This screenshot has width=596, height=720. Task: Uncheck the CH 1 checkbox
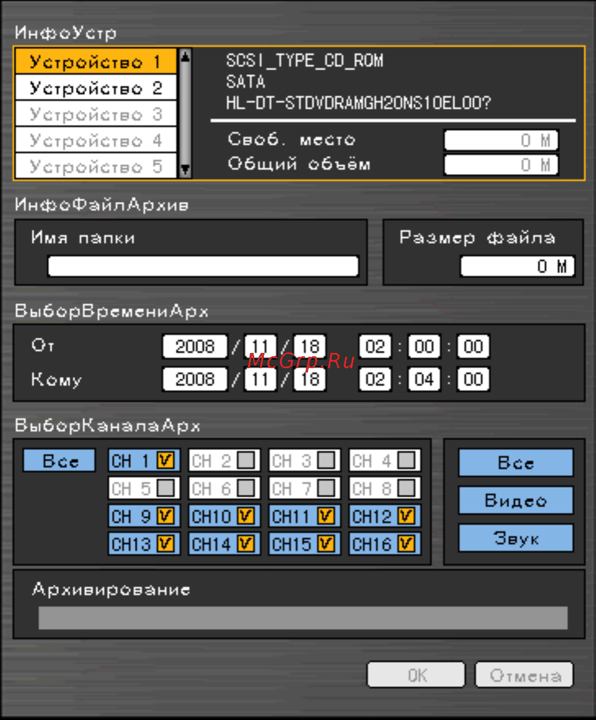point(165,460)
